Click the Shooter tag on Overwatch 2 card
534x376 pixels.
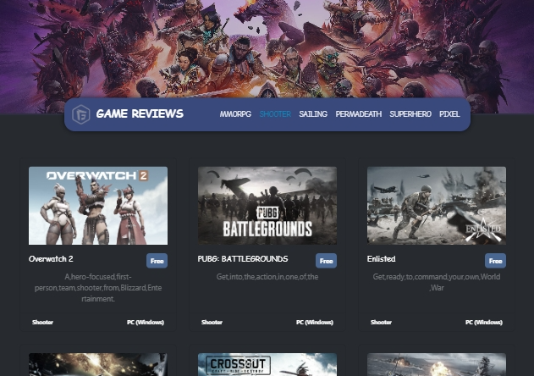[x=42, y=322]
